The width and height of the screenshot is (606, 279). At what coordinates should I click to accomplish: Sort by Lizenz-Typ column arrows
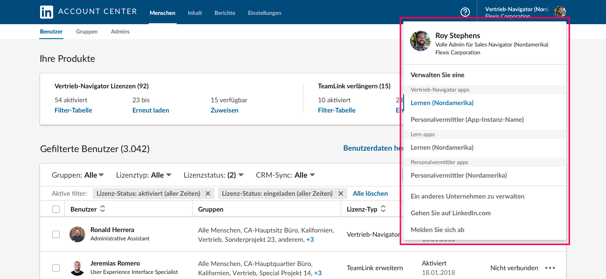[x=383, y=209]
